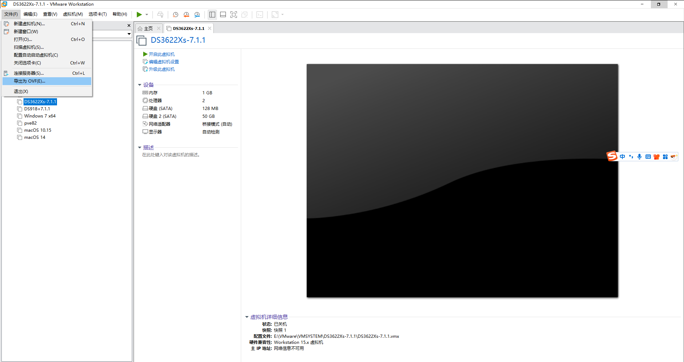Collapse the 描述 section
Screen dimensions: 684x362
(x=140, y=148)
